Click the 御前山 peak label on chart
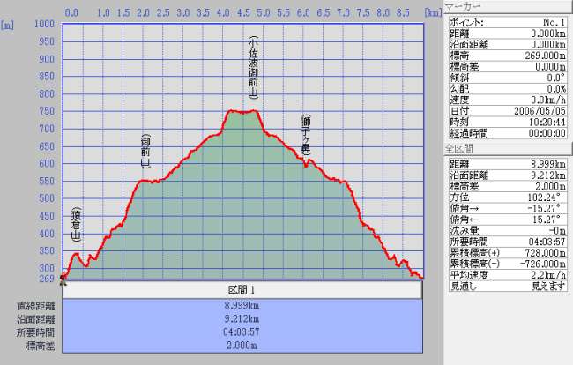The height and width of the screenshot is (365, 573). (x=145, y=152)
